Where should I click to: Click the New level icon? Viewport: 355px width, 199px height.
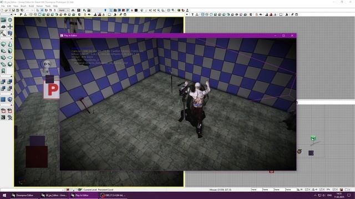pyautogui.click(x=2, y=10)
